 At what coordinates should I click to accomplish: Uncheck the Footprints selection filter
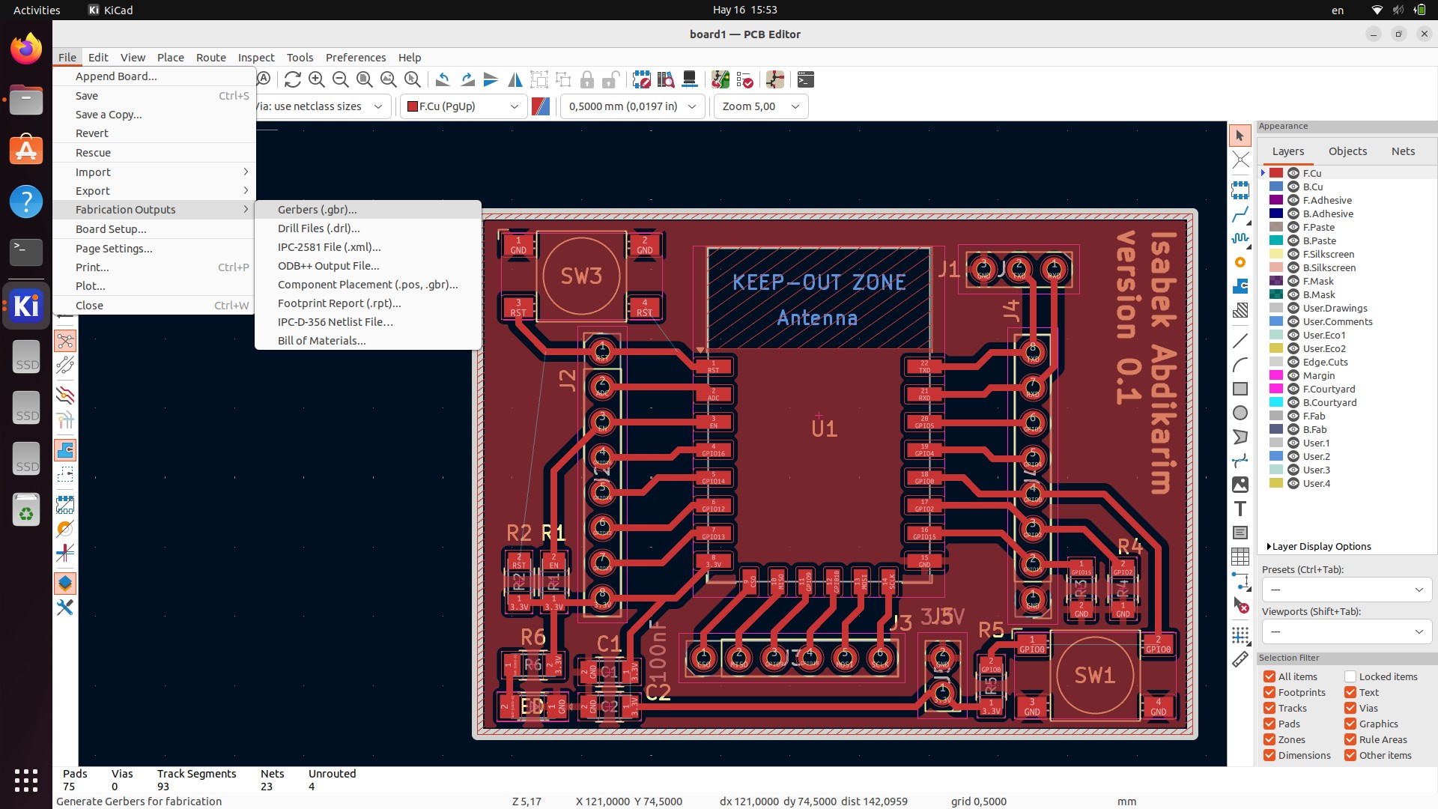[1269, 692]
